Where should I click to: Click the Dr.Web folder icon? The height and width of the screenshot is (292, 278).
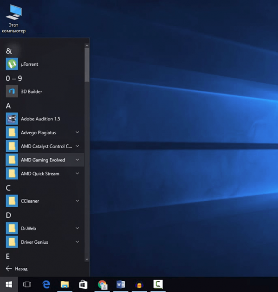[x=12, y=228]
